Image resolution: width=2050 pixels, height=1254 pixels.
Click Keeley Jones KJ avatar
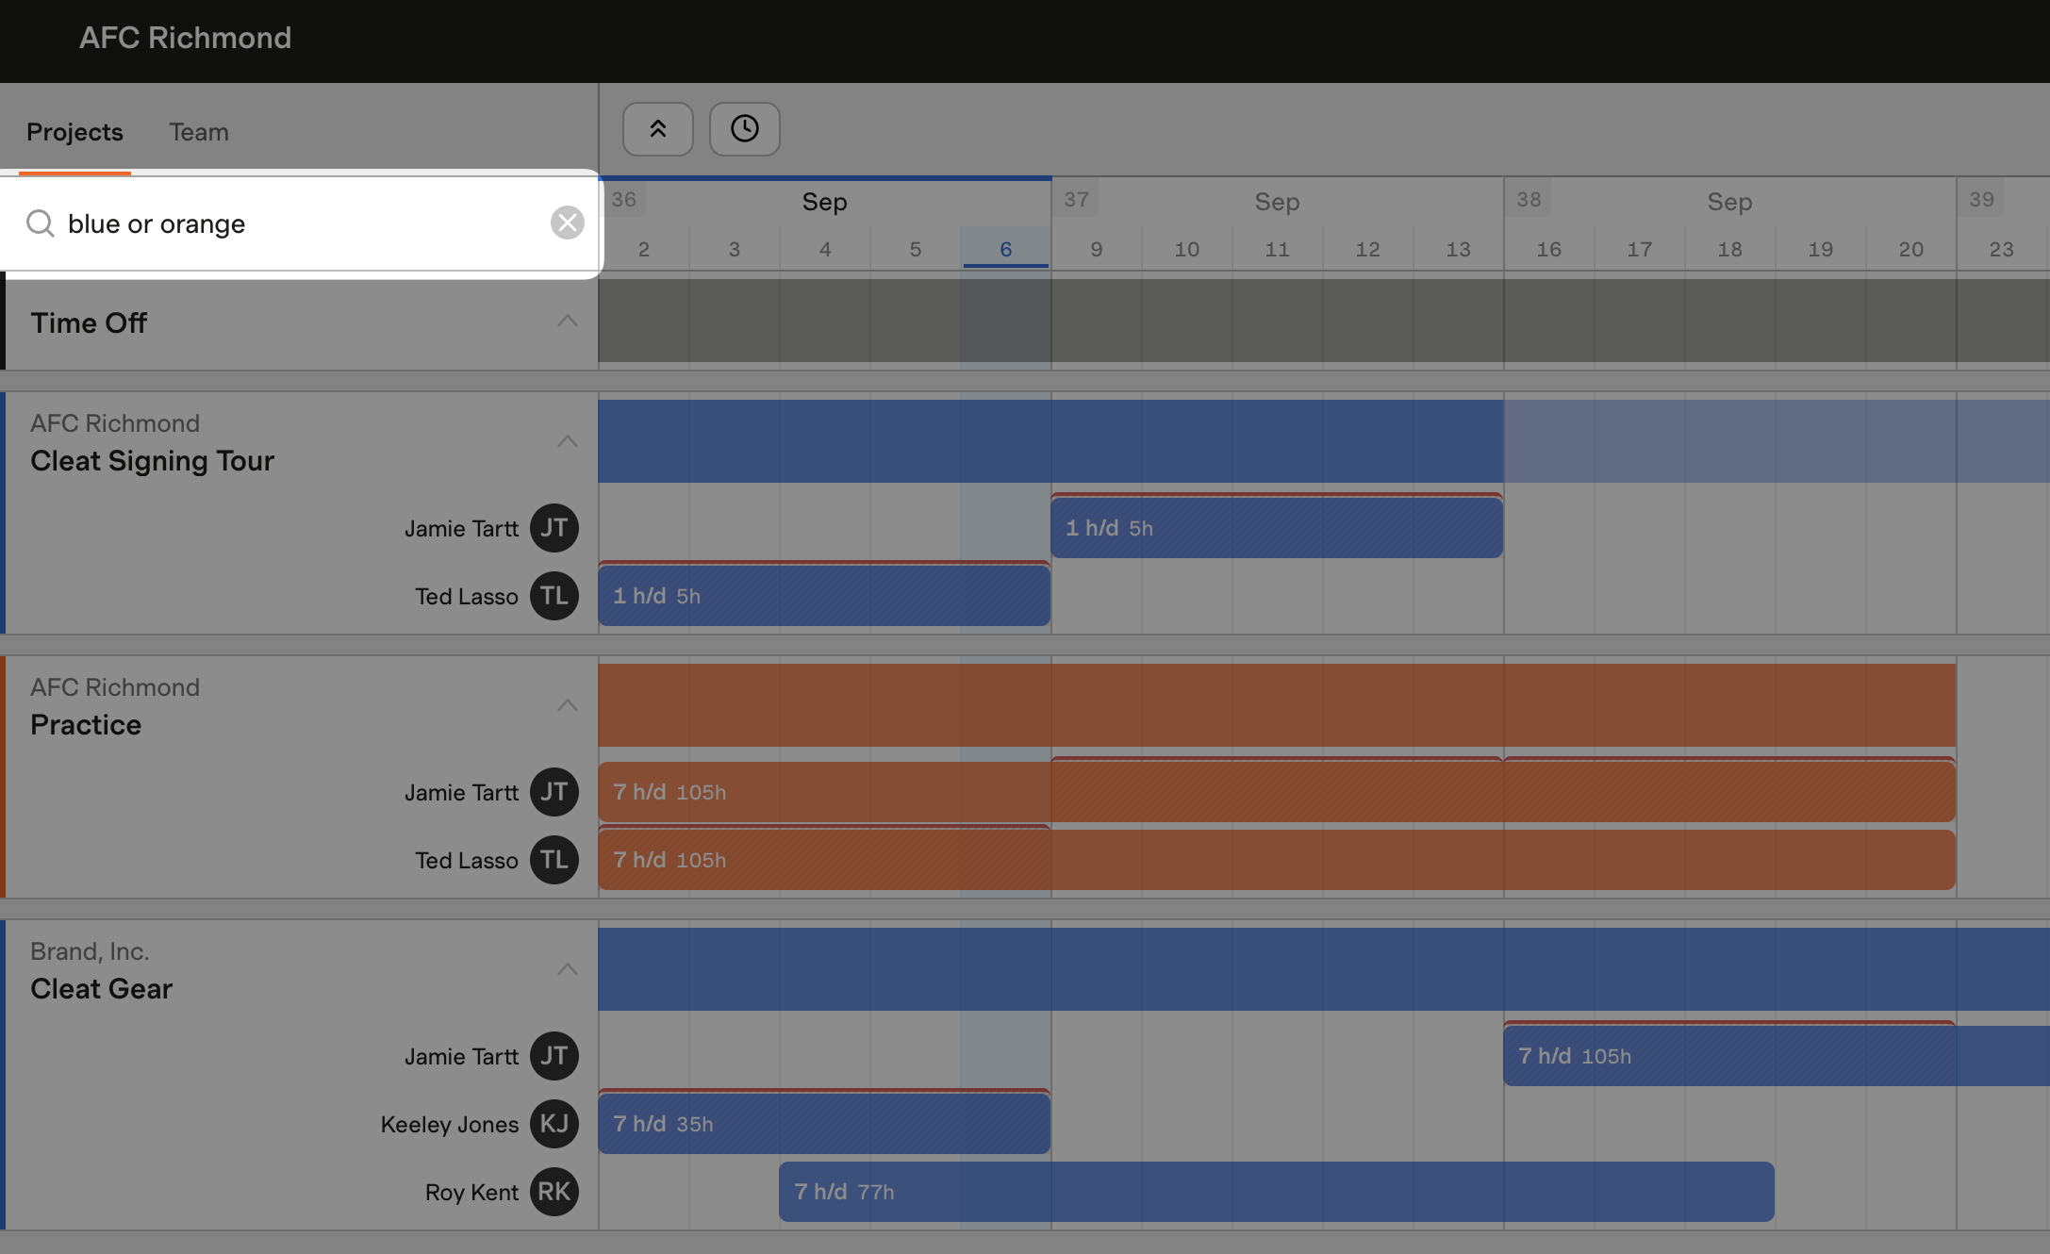[554, 1124]
